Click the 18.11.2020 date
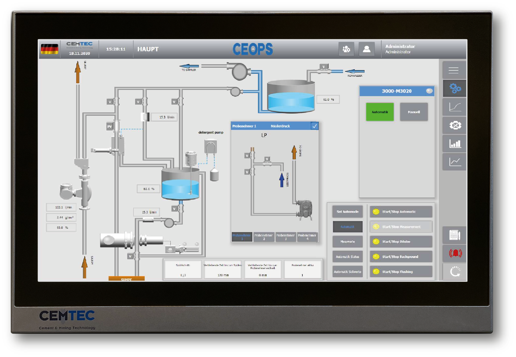This screenshot has height=357, width=516. 79,53
